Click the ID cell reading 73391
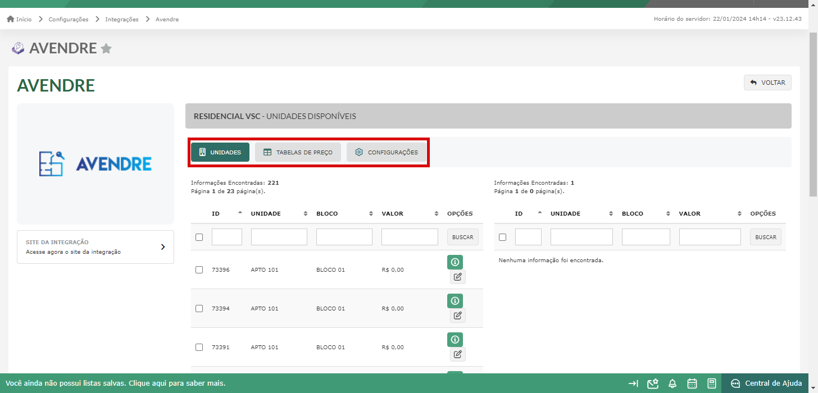This screenshot has height=393, width=818. [x=221, y=347]
